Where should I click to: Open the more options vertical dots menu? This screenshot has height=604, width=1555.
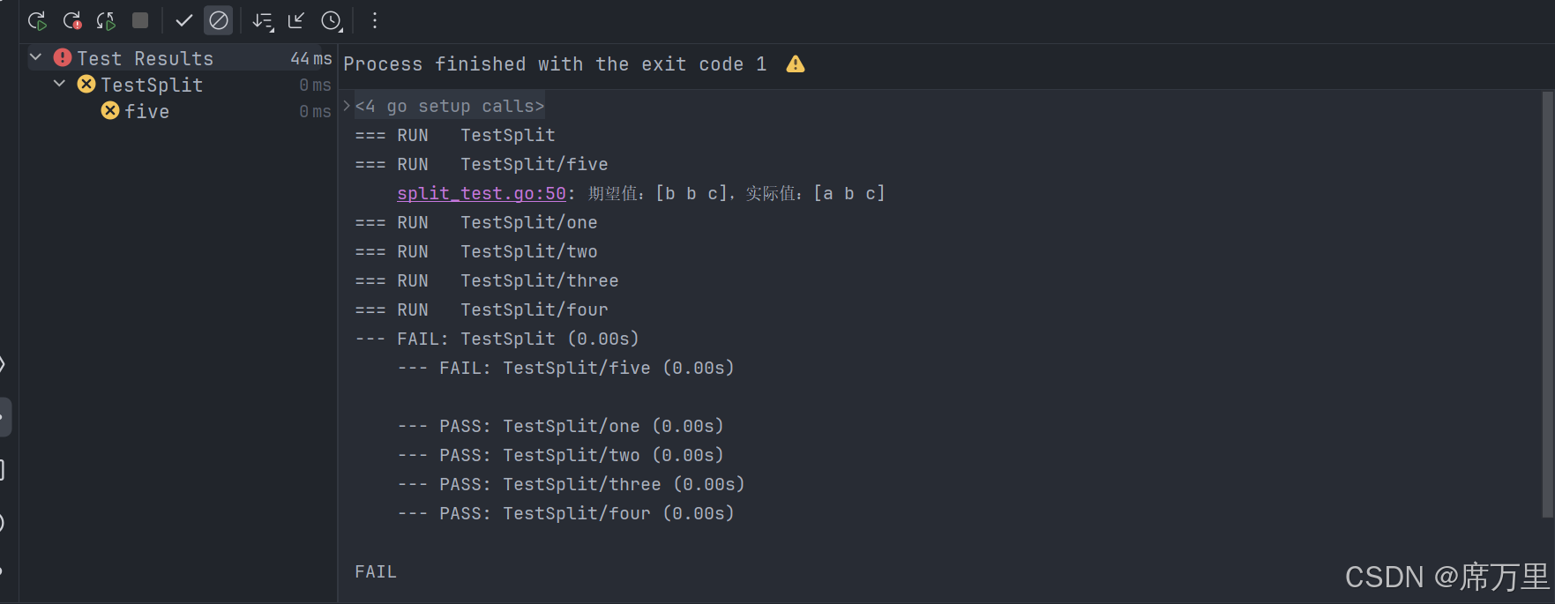(375, 20)
